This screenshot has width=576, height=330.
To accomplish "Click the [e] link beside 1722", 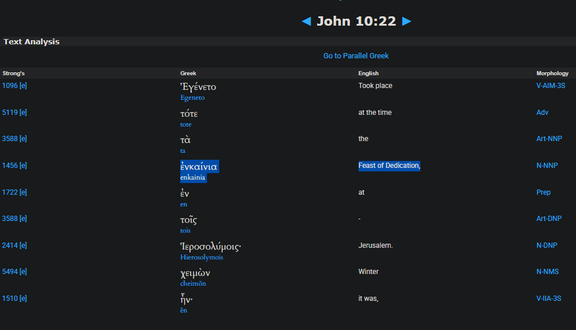I will 23,192.
